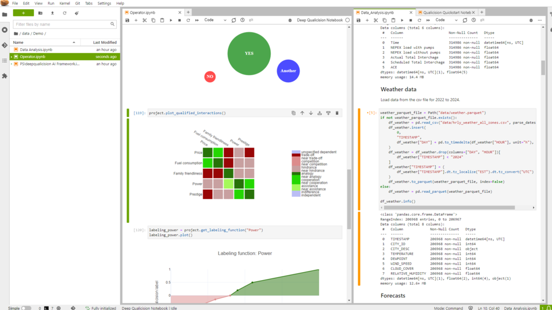Click the green YES bubble

(249, 53)
